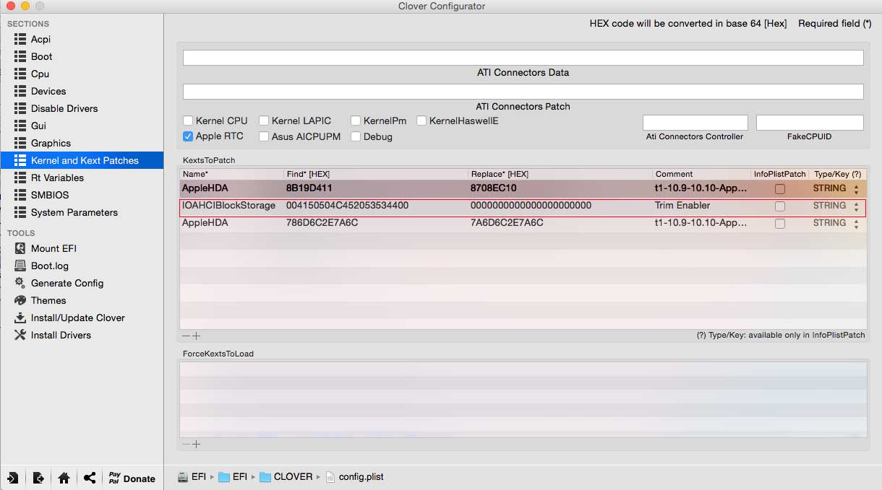This screenshot has width=882, height=490.
Task: Click the Ati Connectors Controller field
Action: [695, 123]
